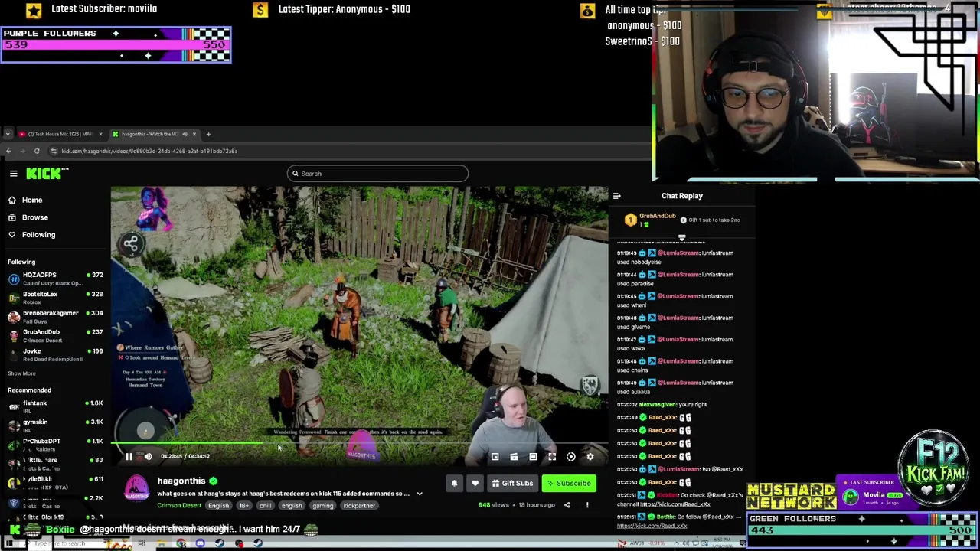Seek on the video progress bar
Image resolution: width=980 pixels, height=551 pixels.
[360, 443]
